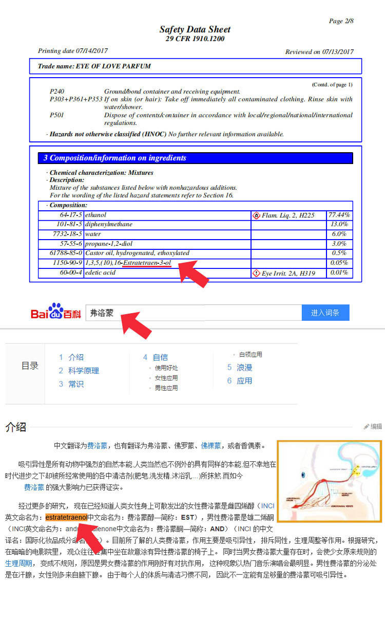
Task: Click the 1,3,5,(10),16-Estratetraen-3-ol cell
Action: pyautogui.click(x=167, y=263)
